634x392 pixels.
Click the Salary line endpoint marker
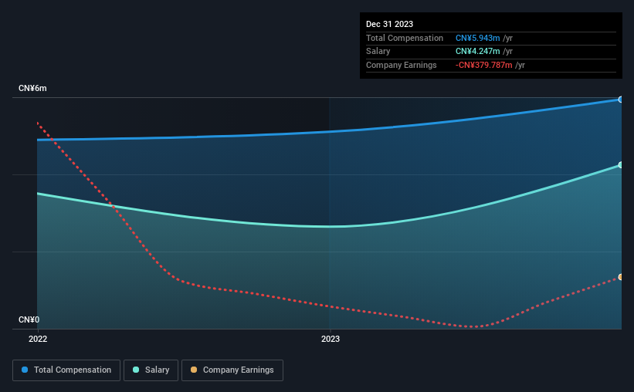tap(621, 165)
